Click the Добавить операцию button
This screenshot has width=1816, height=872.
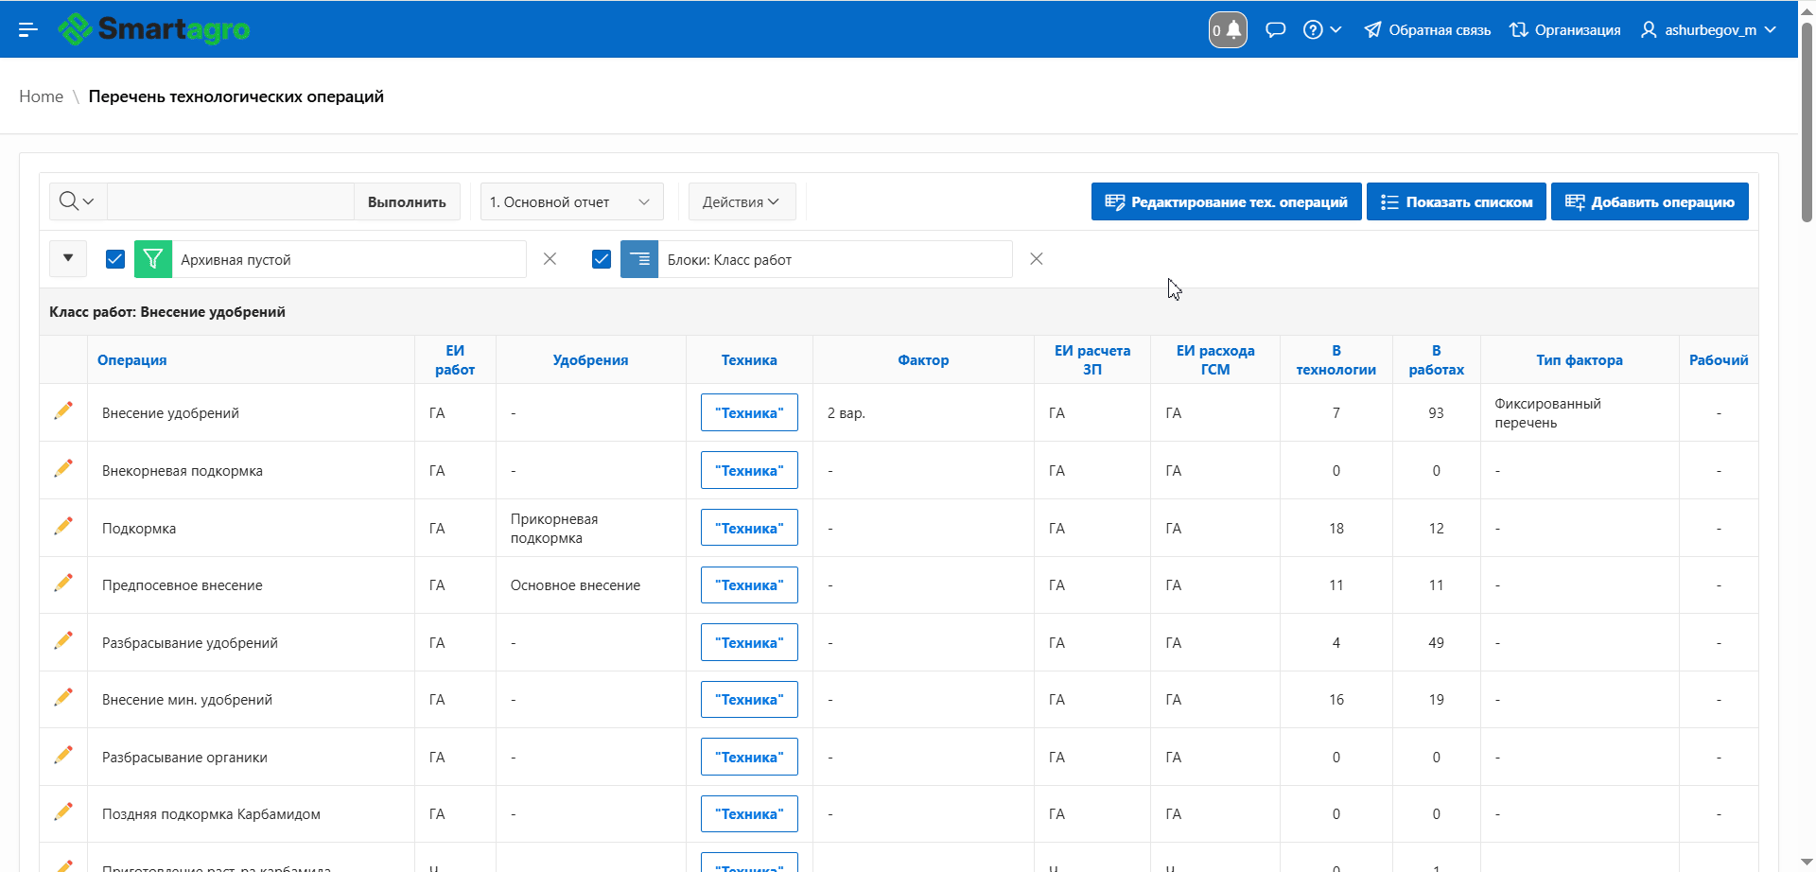[1650, 201]
